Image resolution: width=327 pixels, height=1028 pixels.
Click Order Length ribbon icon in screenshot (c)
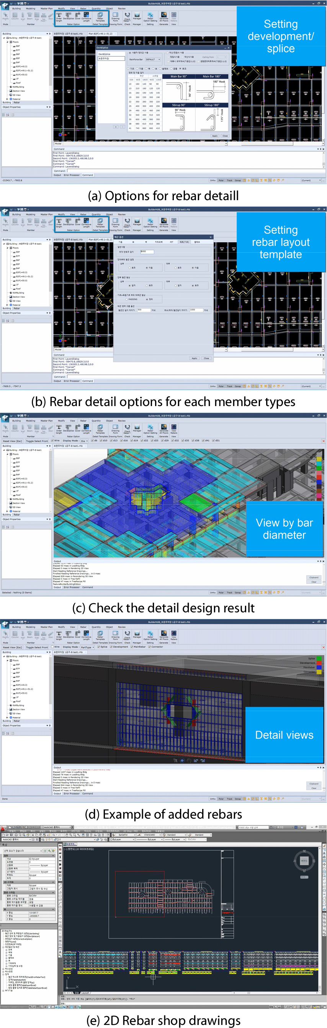[x=59, y=428]
